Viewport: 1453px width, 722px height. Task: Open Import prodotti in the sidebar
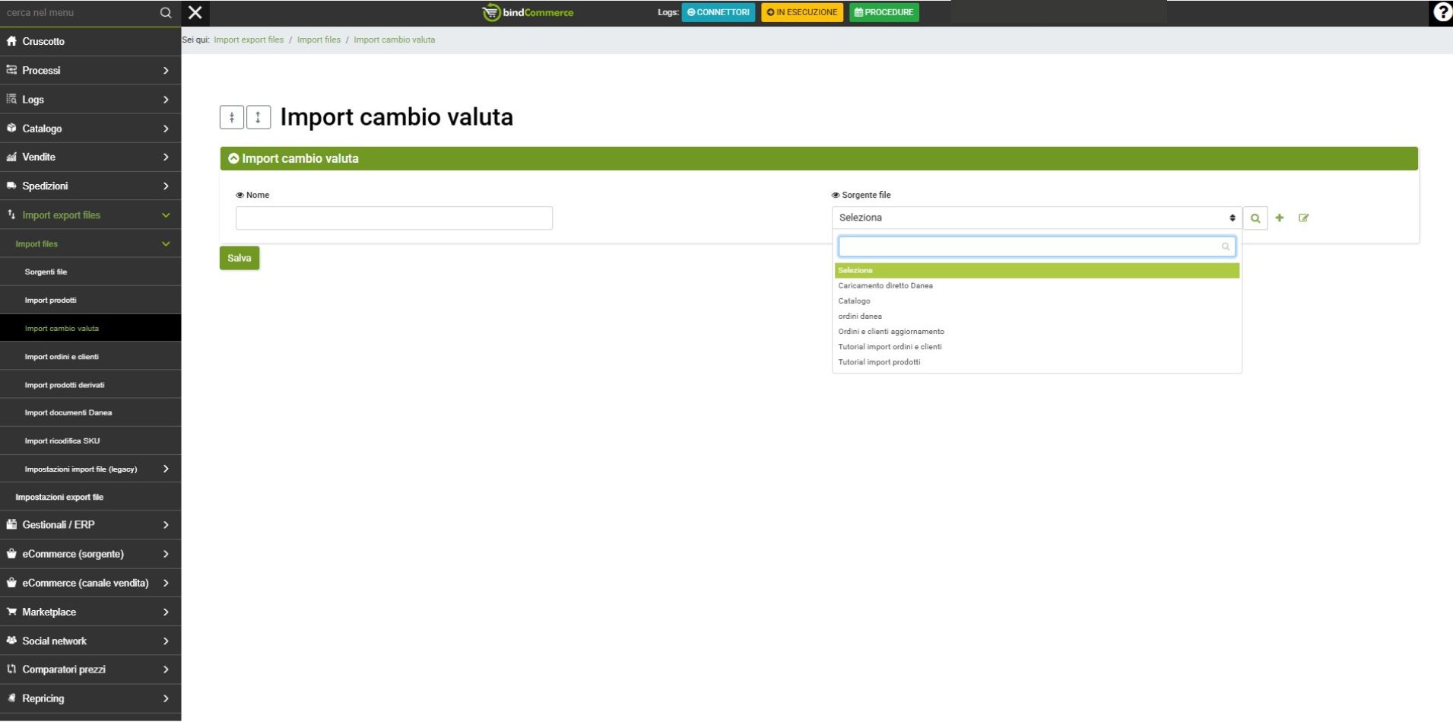[50, 301]
